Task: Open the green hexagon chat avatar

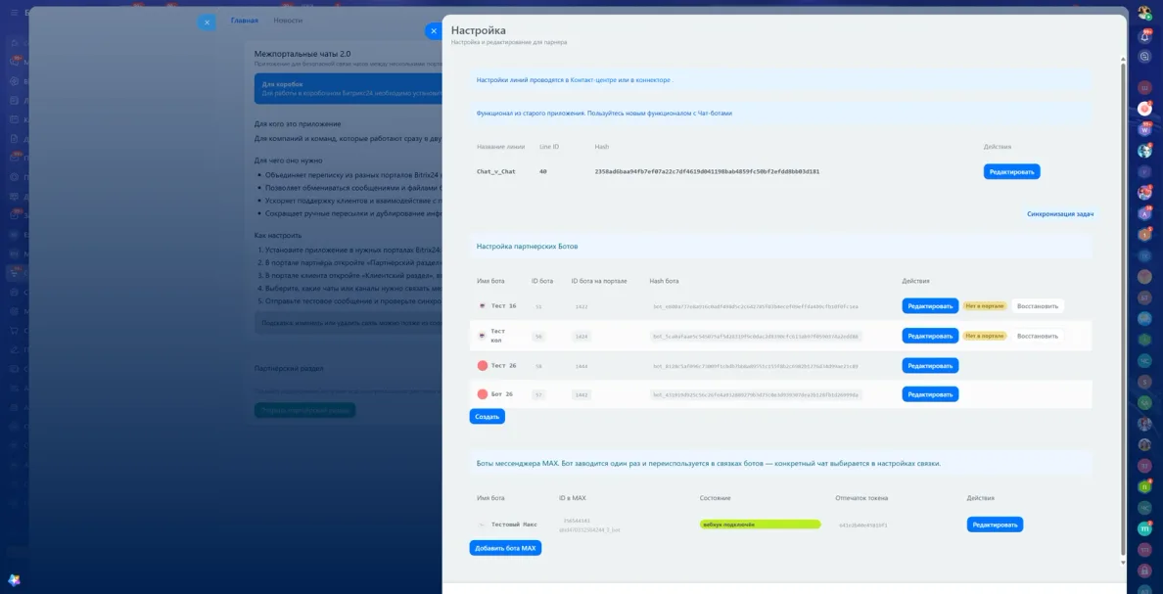Action: pyautogui.click(x=1144, y=487)
